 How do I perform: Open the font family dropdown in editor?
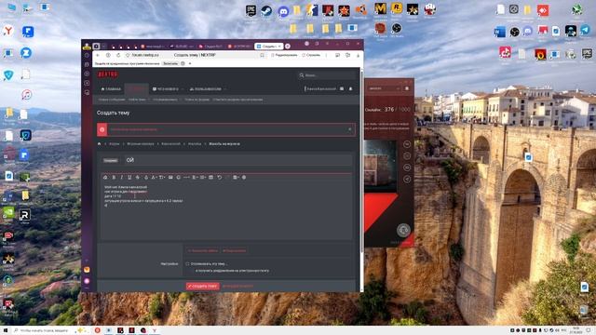click(x=155, y=178)
